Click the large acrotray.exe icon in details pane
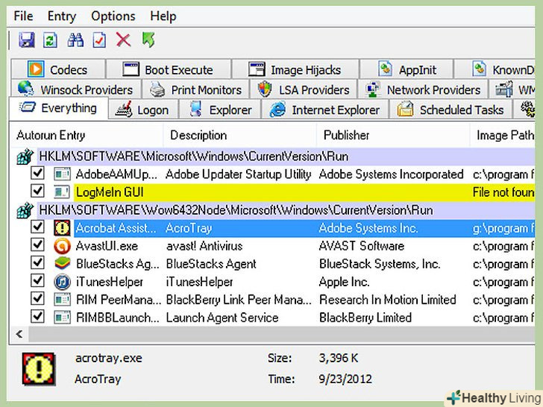543x407 pixels. pos(39,369)
